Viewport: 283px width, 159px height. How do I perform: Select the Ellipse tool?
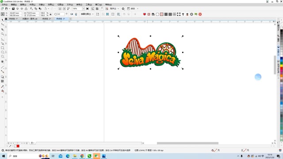point(3,52)
